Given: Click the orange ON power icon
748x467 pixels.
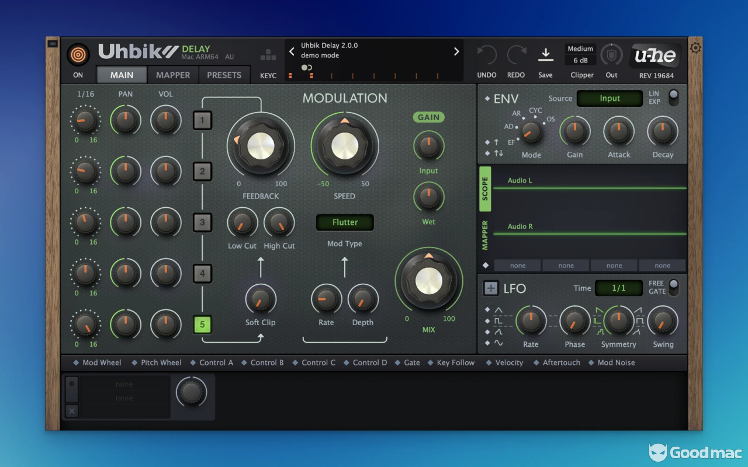Looking at the screenshot, I should [x=78, y=55].
